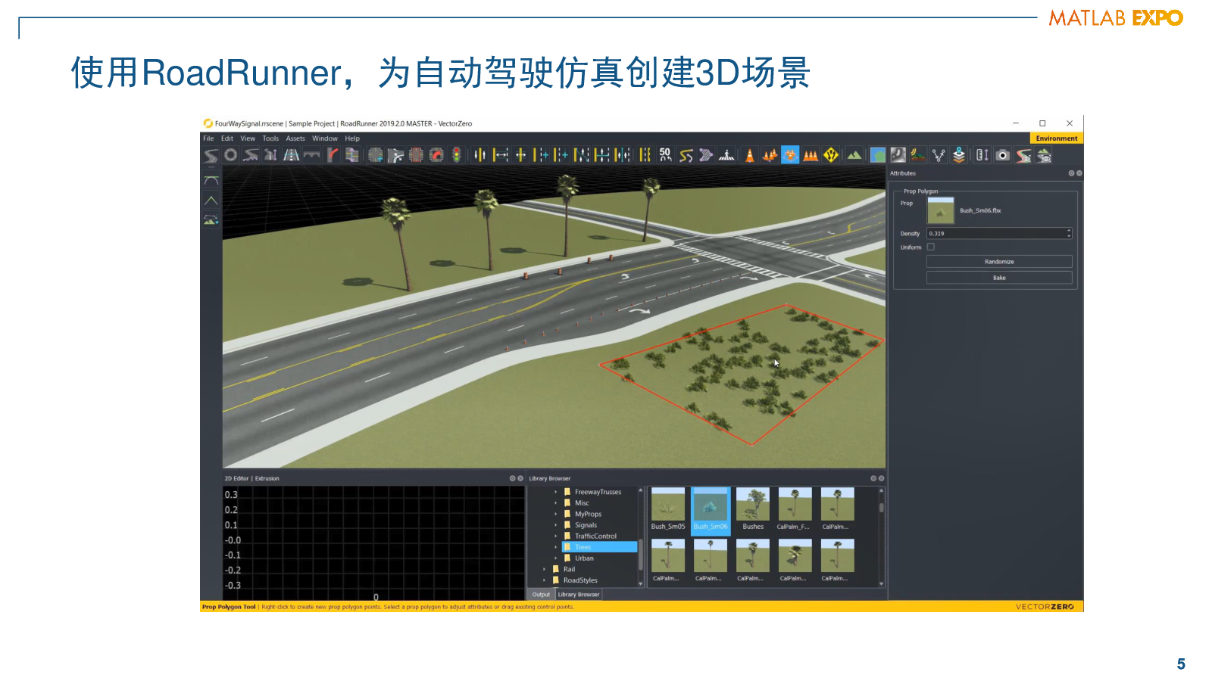Expand the Signals folder arrow
This screenshot has width=1212, height=681.
pyautogui.click(x=555, y=525)
